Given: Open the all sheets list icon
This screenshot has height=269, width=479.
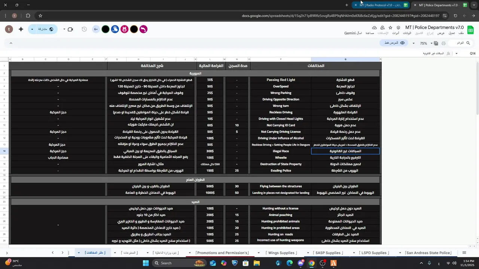Looking at the screenshot, I should [464, 253].
